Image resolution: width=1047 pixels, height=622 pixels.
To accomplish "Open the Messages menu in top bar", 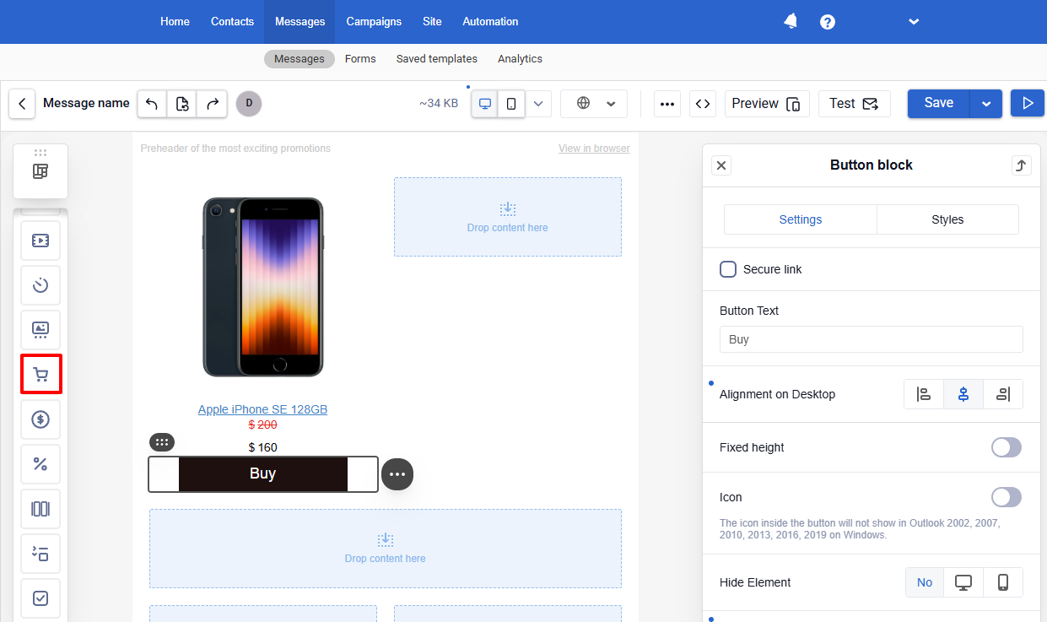I will pyautogui.click(x=300, y=22).
